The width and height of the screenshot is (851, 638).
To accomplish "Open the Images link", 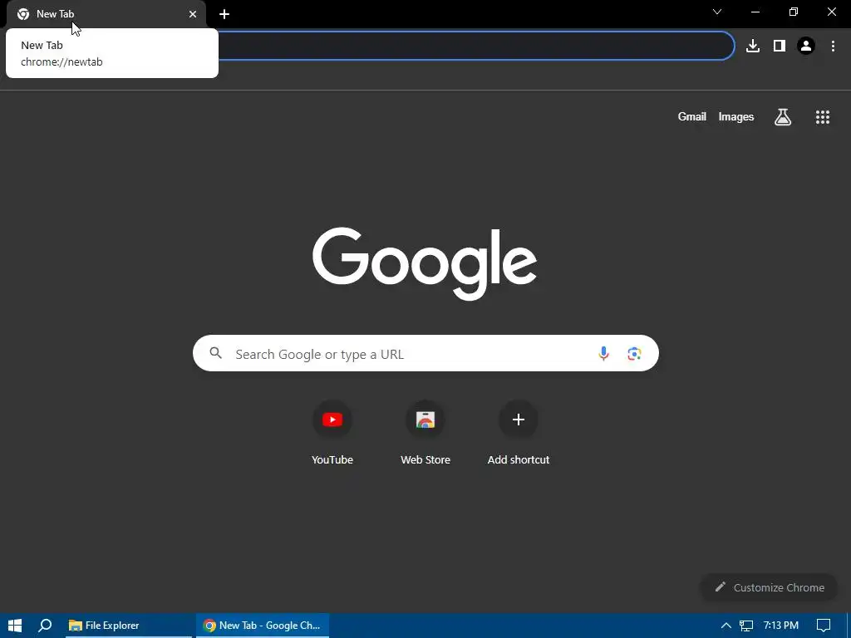I will pyautogui.click(x=736, y=116).
